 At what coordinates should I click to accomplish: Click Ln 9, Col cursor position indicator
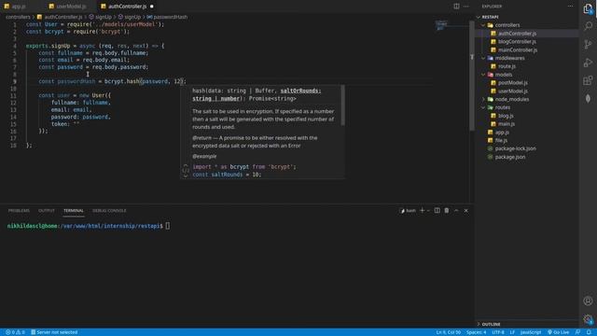click(448, 332)
